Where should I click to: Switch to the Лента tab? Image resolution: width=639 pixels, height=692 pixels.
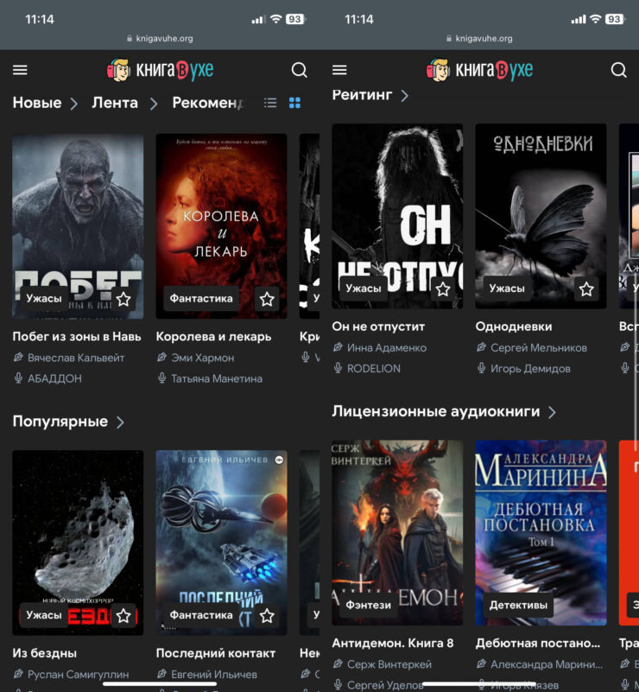(x=115, y=103)
